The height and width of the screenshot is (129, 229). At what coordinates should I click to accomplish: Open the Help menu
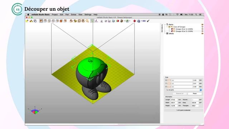point(96,15)
